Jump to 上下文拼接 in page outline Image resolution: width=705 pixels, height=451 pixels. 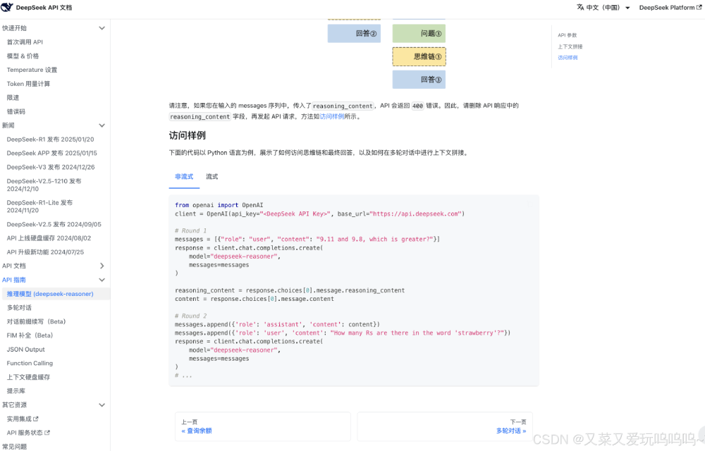point(570,47)
